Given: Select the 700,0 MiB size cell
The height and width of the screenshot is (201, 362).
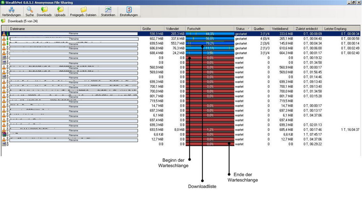Looking at the screenshot, I should coord(157,91).
